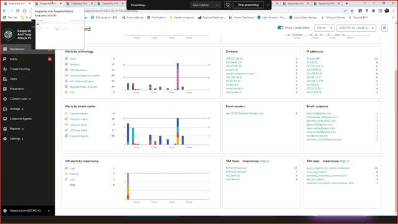
Task: Uncheck Anti-Malware Engine checkbox
Action: (x=67, y=81)
